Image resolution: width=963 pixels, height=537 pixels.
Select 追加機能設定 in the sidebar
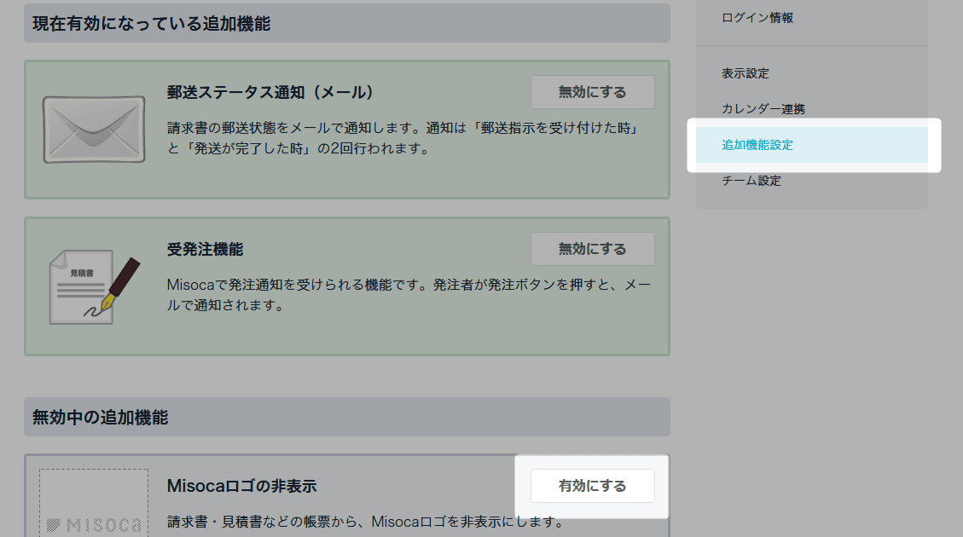[812, 145]
